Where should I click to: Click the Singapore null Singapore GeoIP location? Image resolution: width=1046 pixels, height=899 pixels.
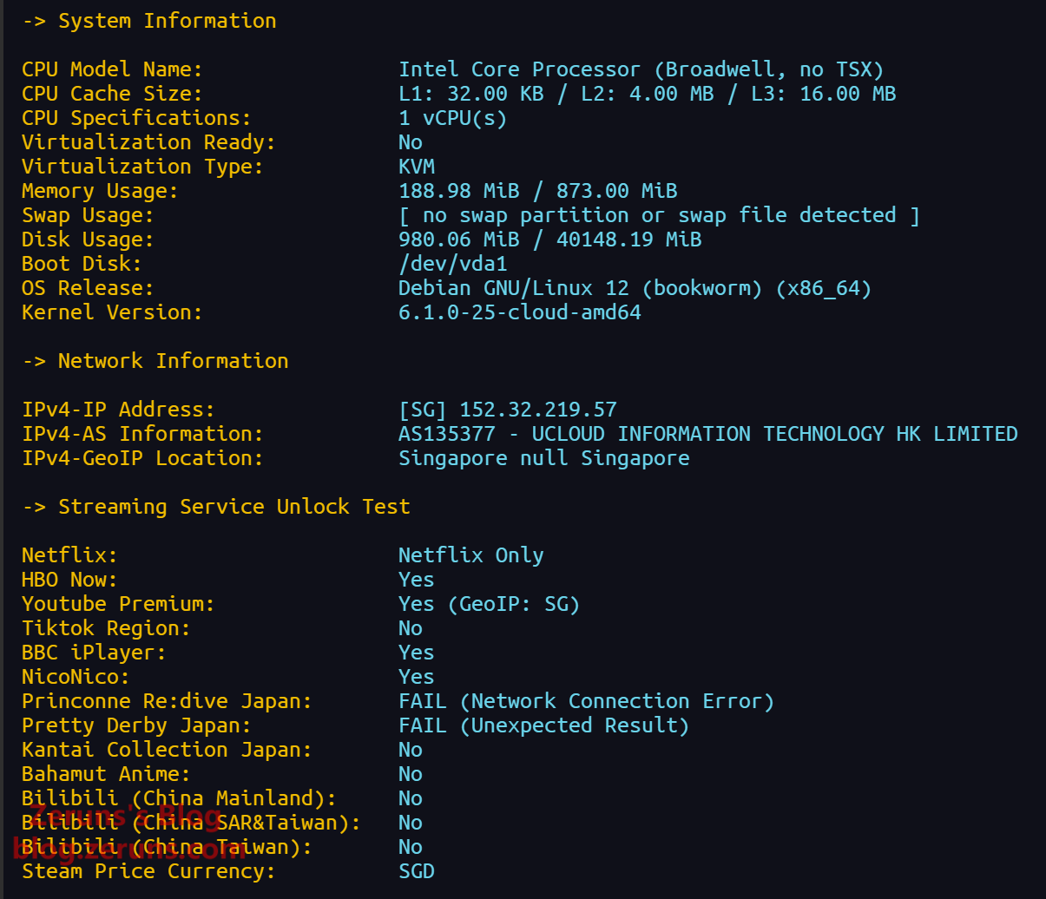click(543, 458)
